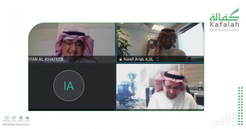246x129 pixels.
Task: Click the kafalah_sa Instagram handle text
Action: [21, 121]
